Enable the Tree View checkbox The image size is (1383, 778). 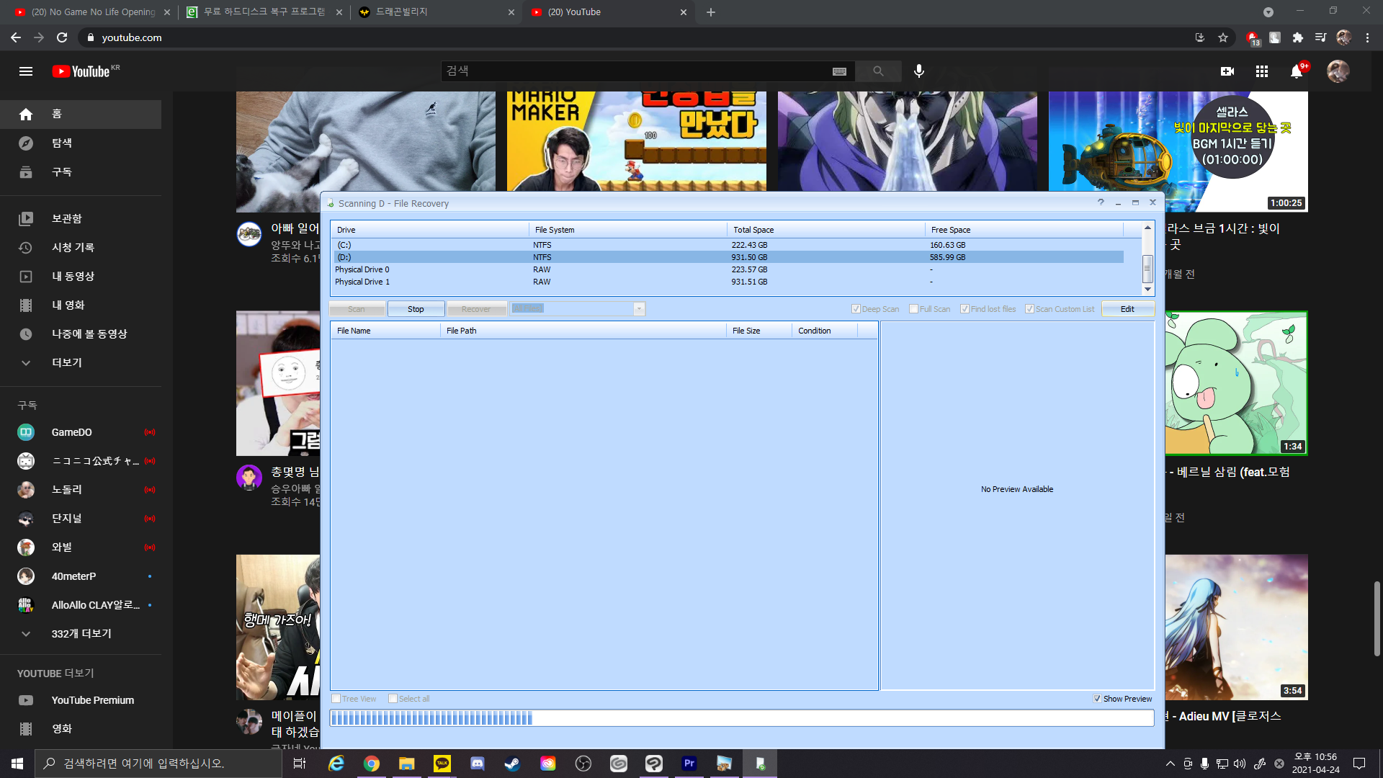click(x=336, y=699)
